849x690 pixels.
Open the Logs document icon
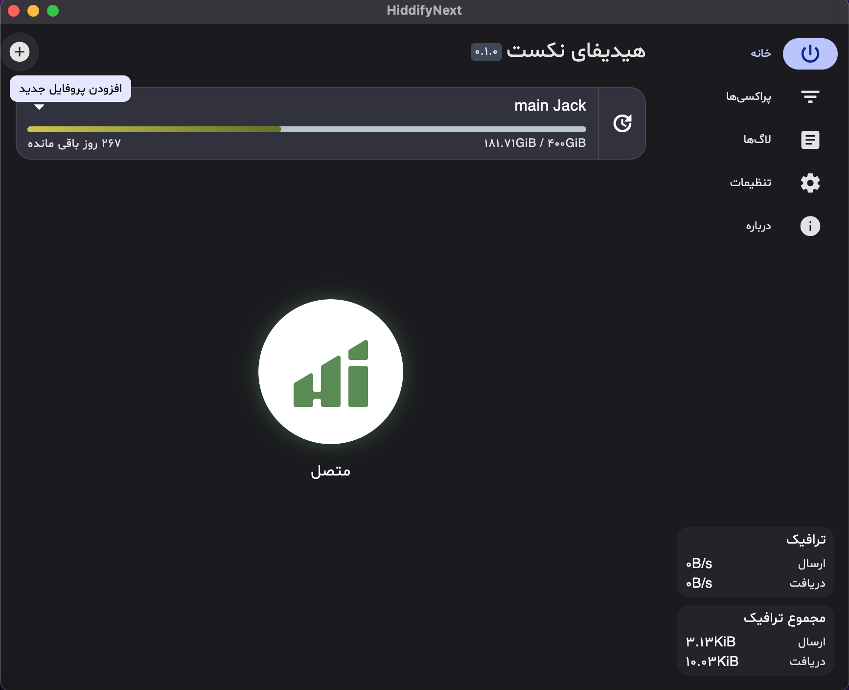pyautogui.click(x=810, y=140)
